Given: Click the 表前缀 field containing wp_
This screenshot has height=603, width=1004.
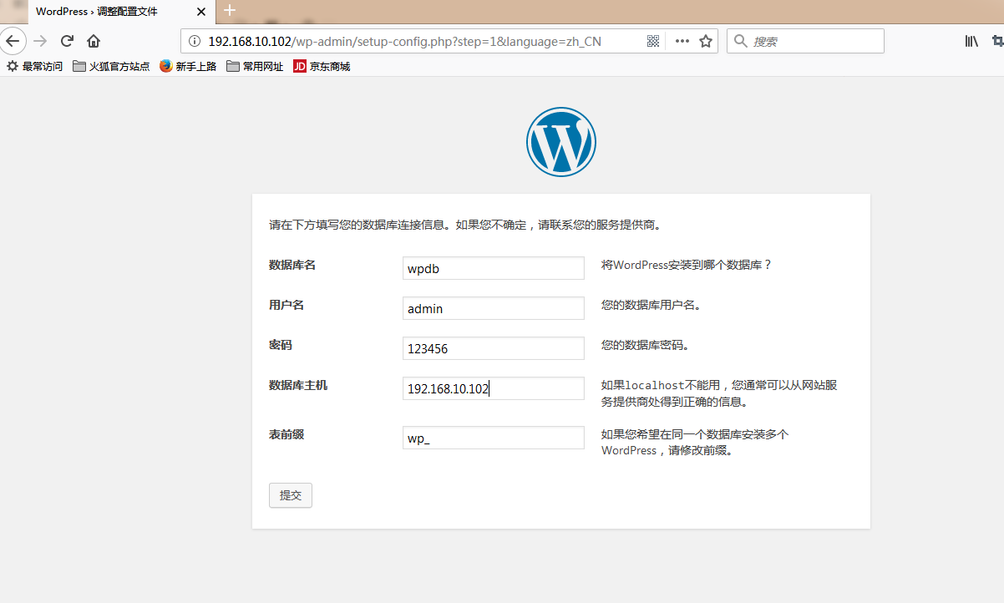Looking at the screenshot, I should point(494,438).
